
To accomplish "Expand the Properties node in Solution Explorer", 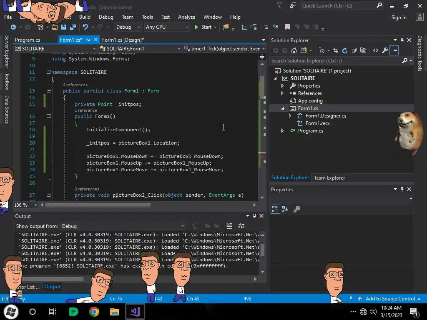I will (282, 86).
